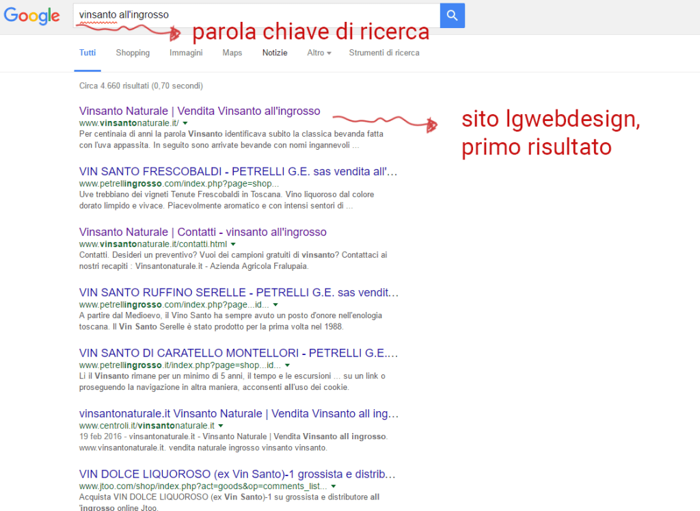Open the 'Vinsanto Naturale | Contatti' result
This screenshot has width=700, height=511.
point(202,232)
